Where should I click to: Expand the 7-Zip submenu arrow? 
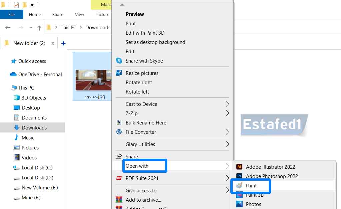227,113
